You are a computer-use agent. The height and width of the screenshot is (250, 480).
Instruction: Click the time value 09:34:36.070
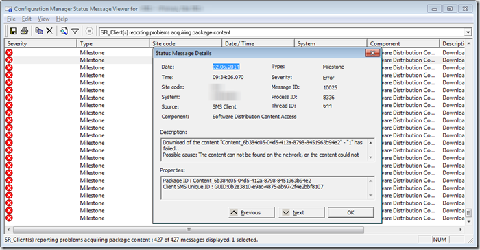tap(228, 78)
